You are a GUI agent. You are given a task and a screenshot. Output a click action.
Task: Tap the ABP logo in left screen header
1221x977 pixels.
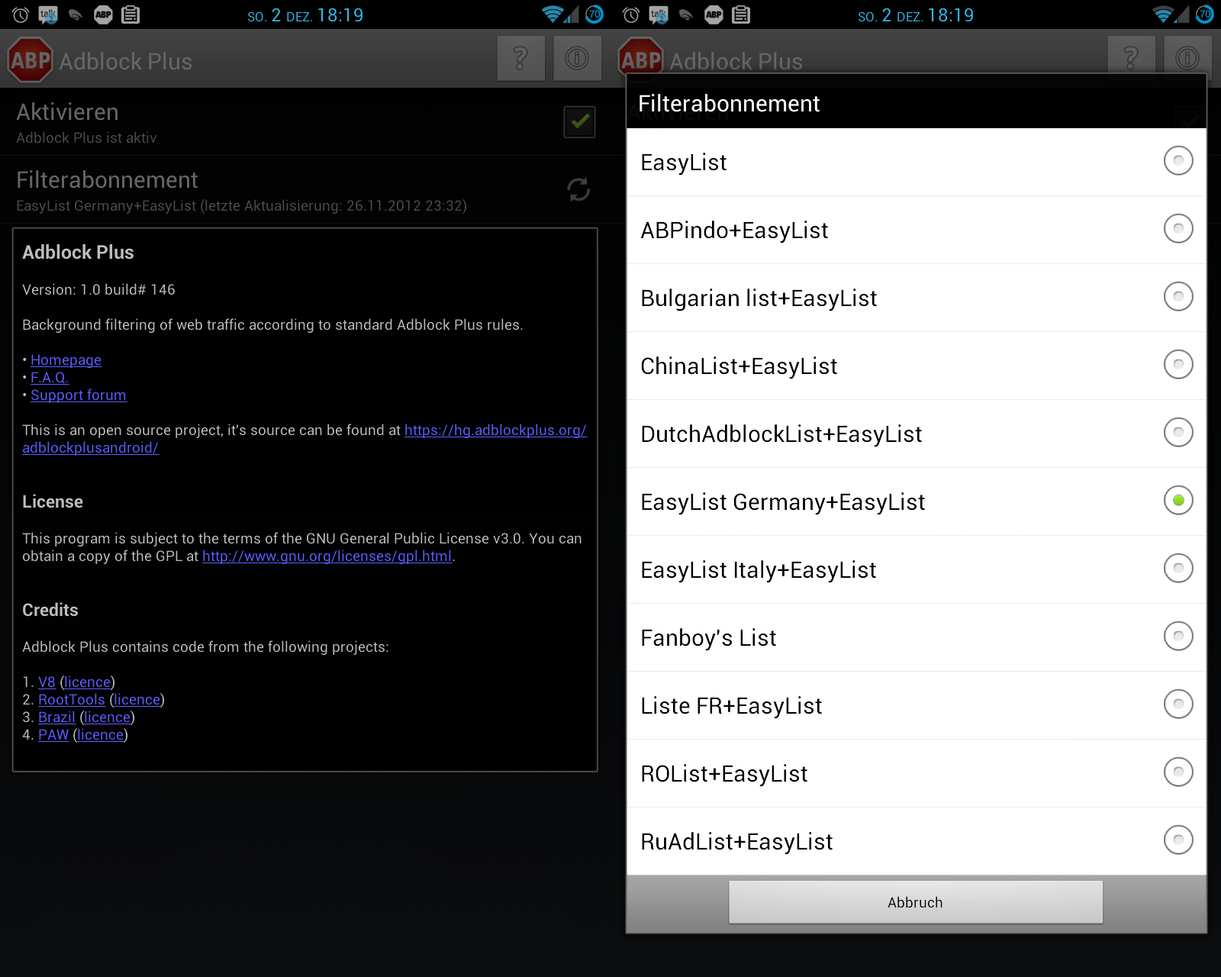tap(31, 60)
